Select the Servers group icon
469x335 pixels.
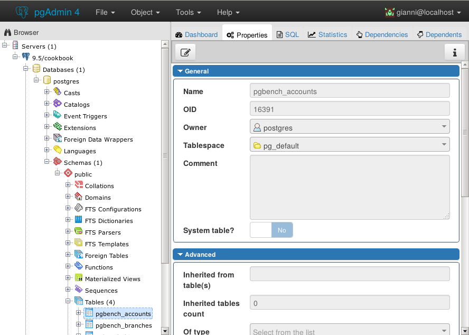pos(15,45)
